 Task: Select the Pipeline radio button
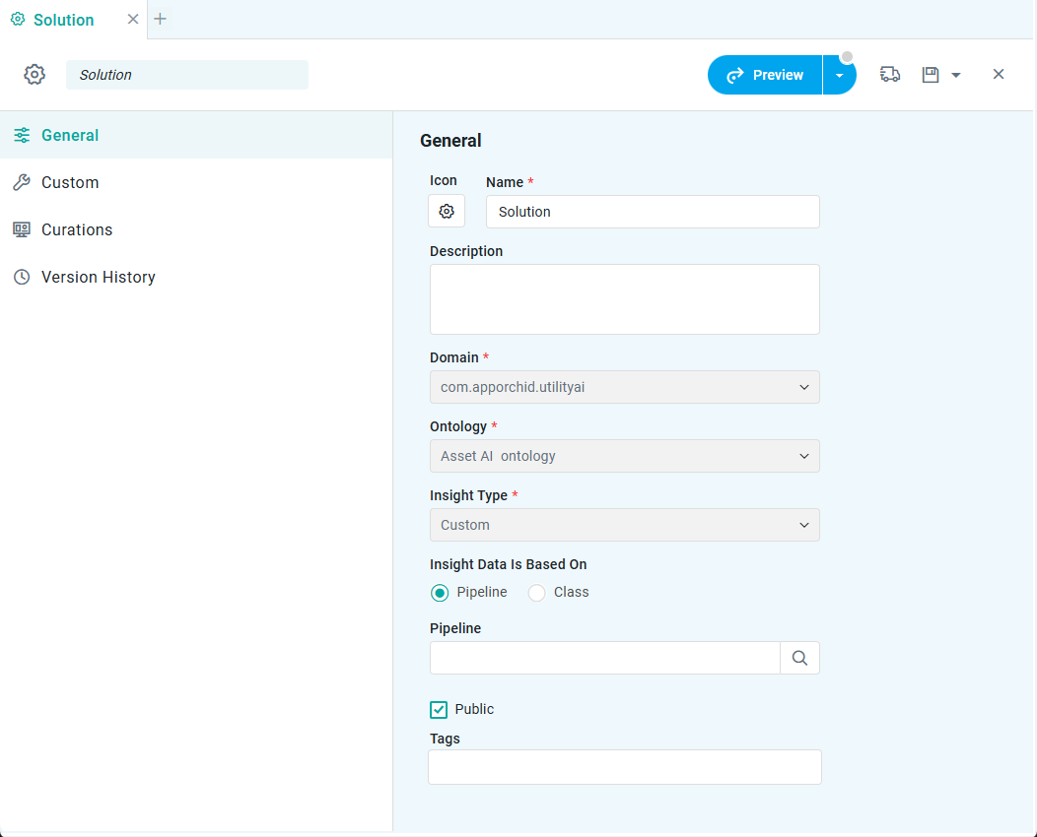coord(440,593)
